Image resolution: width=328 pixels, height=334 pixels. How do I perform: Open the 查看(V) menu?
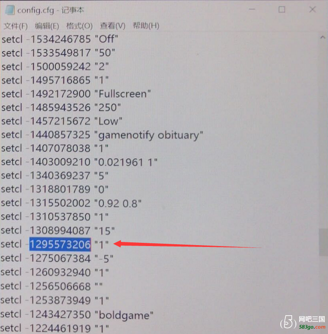[112, 26]
